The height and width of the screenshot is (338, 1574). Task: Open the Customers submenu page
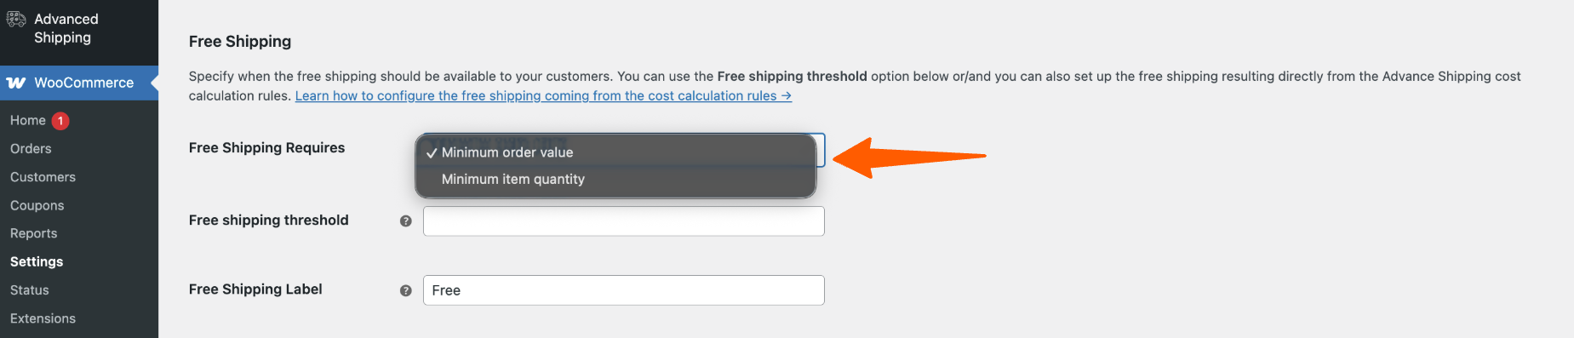[x=43, y=177]
